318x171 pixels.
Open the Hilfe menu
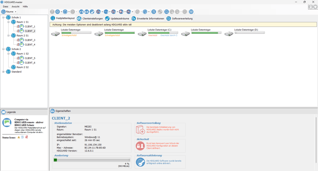tap(25, 6)
